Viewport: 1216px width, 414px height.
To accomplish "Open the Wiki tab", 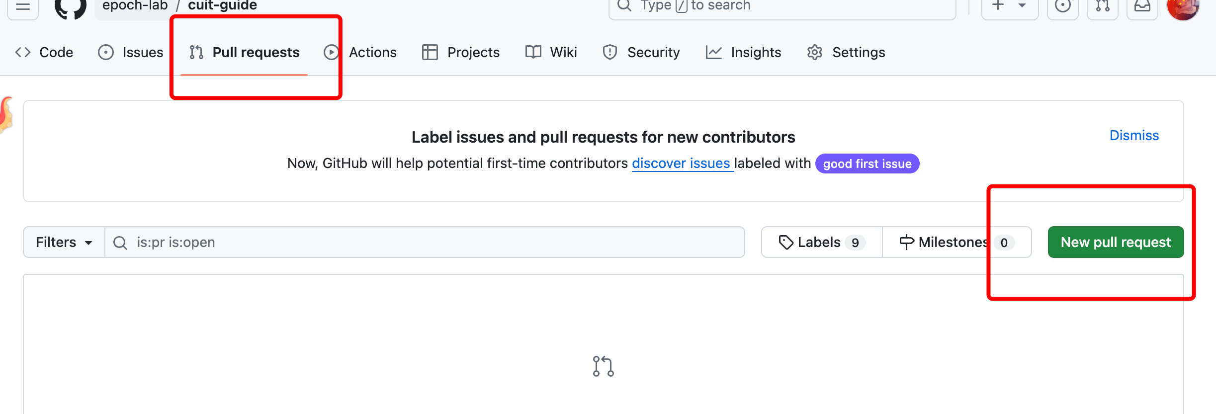I will 551,52.
